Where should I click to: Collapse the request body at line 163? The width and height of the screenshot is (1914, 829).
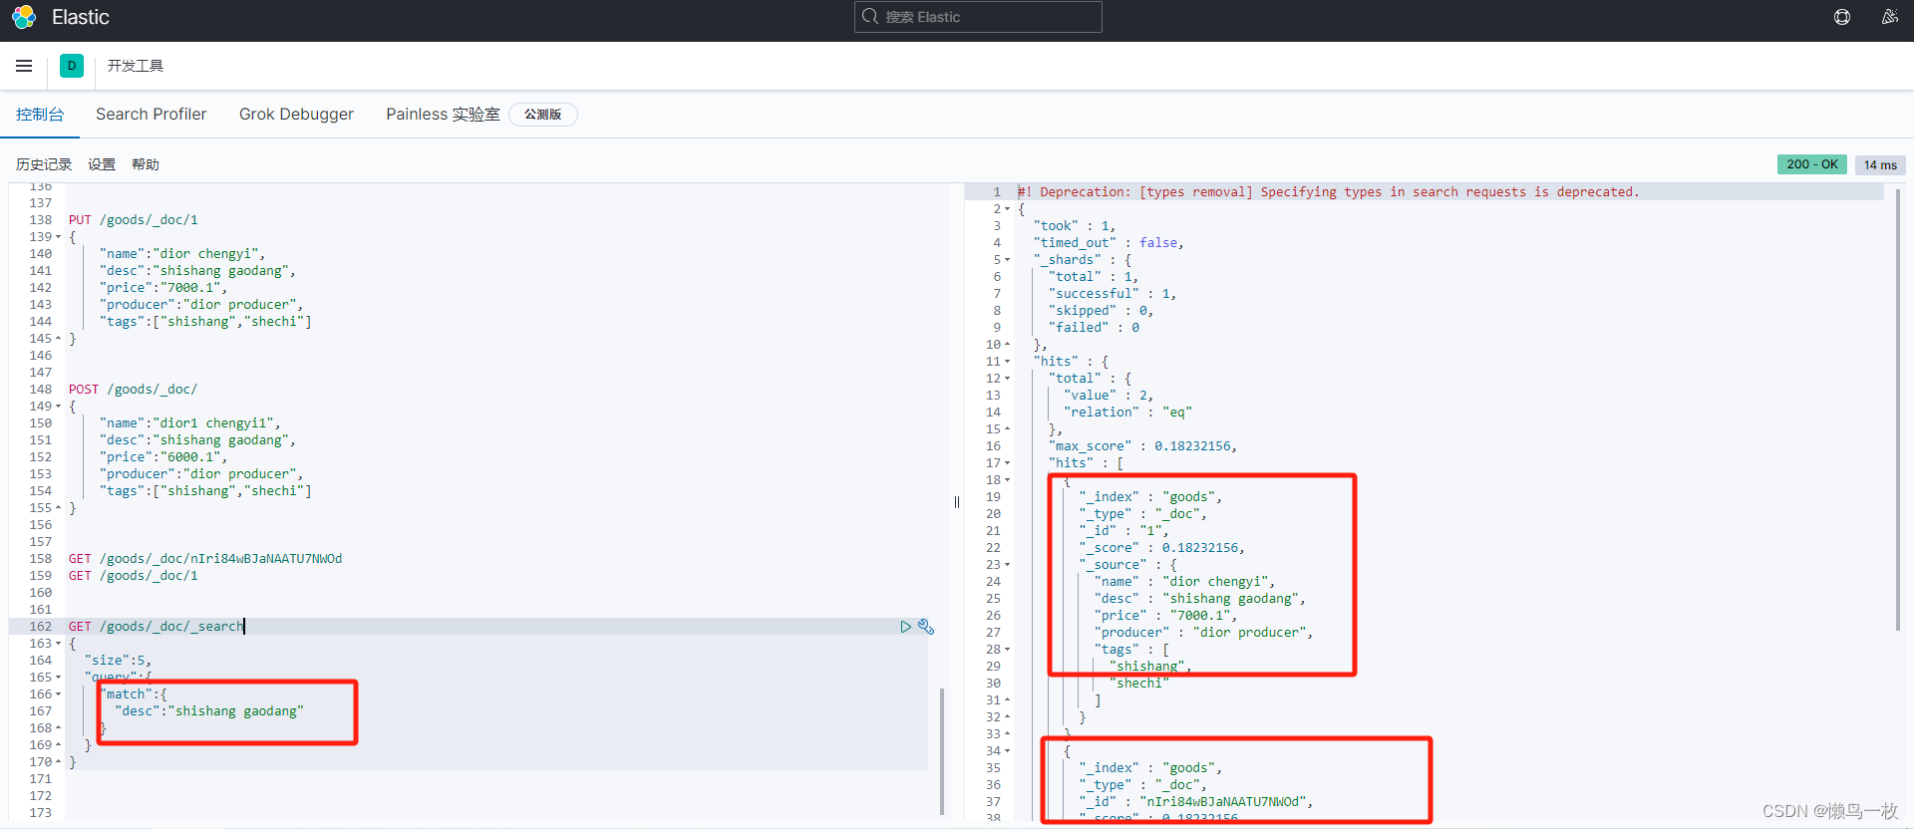point(59,644)
